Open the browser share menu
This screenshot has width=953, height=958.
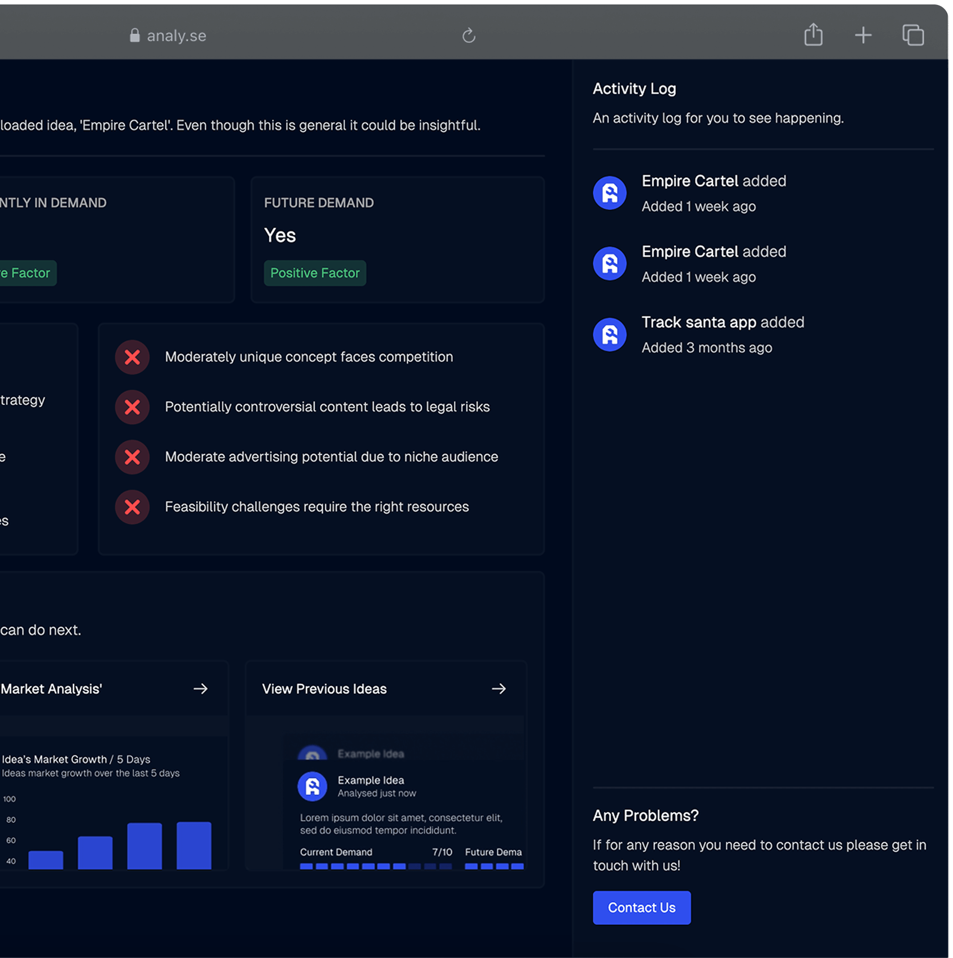click(813, 34)
